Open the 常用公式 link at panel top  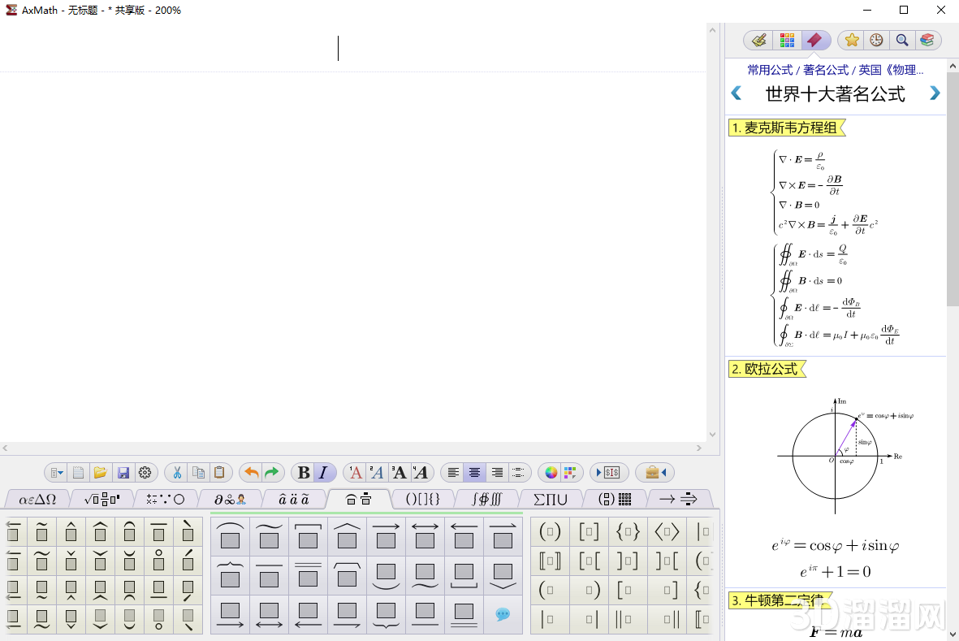(769, 70)
